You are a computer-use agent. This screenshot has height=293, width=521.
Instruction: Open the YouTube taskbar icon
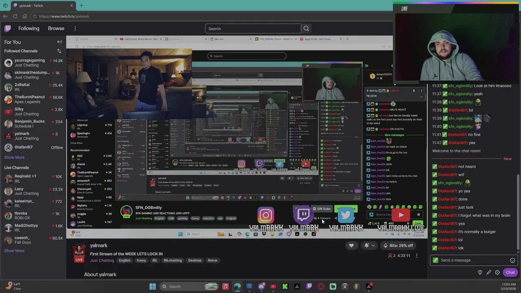pos(273,286)
